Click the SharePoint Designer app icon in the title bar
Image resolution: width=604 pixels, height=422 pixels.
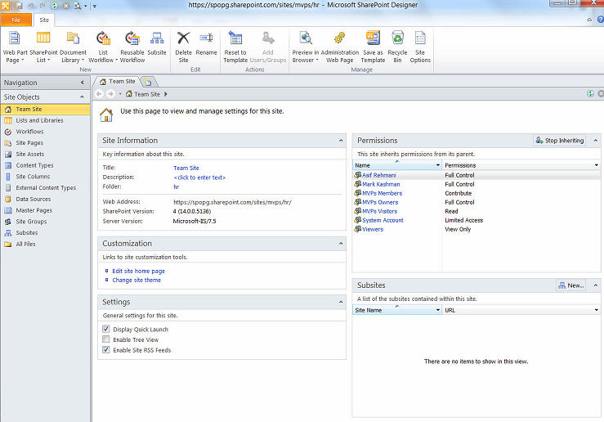pos(5,6)
